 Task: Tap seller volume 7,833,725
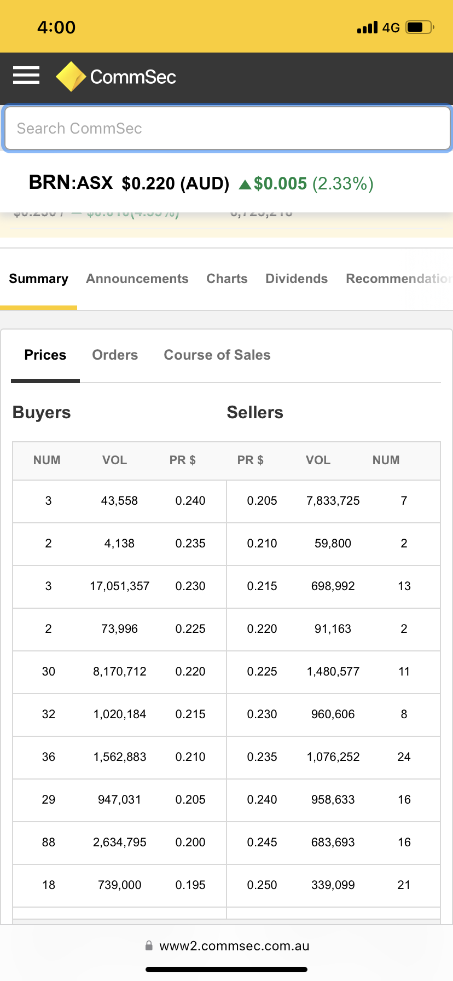[x=333, y=501]
